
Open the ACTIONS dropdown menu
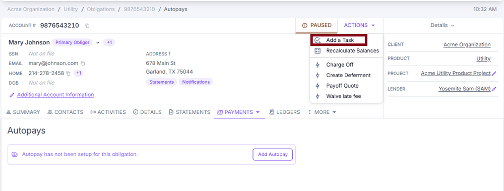359,25
